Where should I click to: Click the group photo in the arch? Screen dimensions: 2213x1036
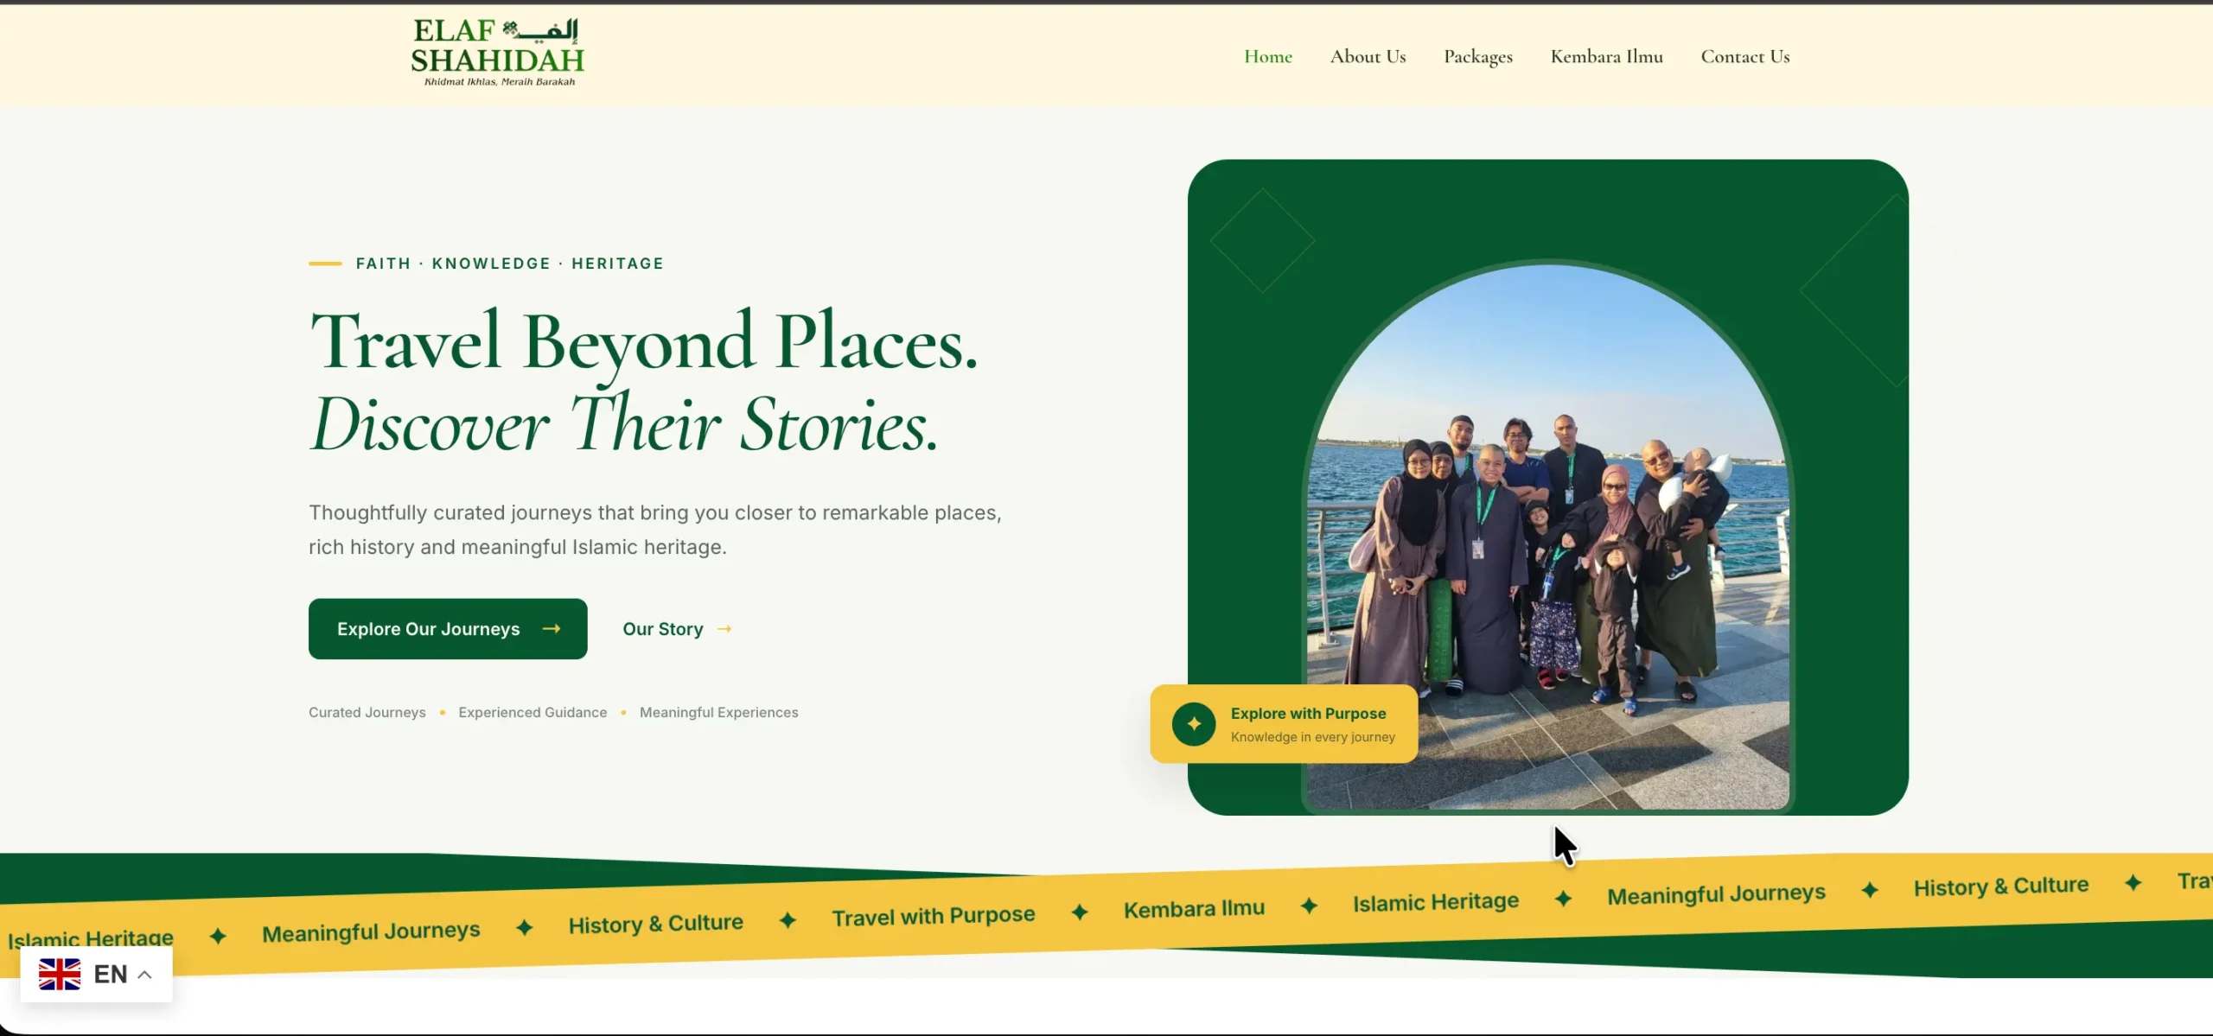point(1547,536)
